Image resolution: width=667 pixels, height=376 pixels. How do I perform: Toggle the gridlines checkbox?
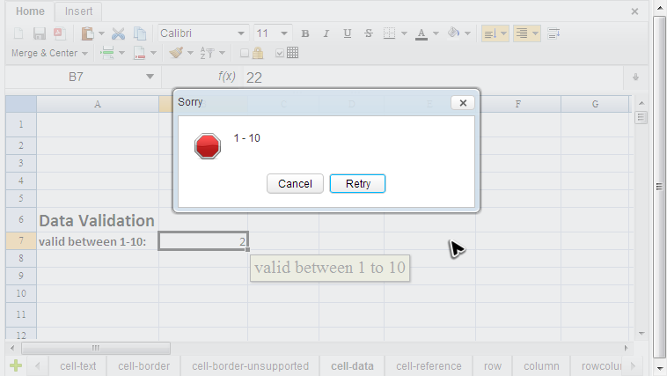pos(280,53)
